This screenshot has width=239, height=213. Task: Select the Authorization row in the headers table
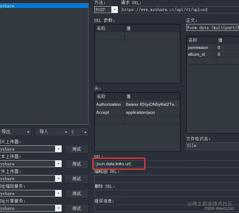click(109, 104)
